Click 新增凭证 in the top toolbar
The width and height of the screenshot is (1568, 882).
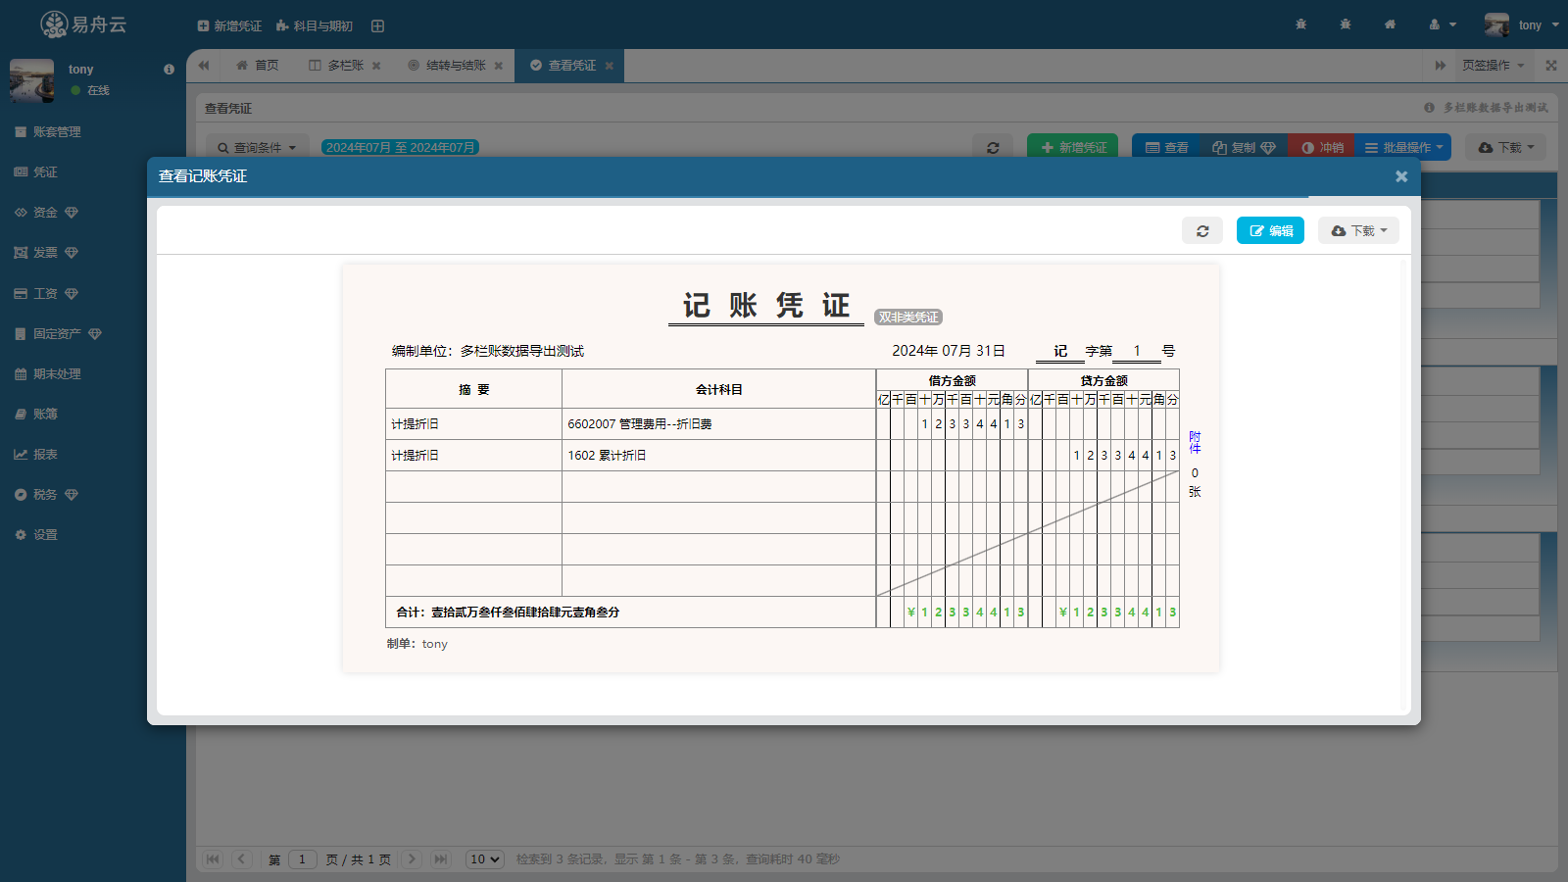pyautogui.click(x=229, y=26)
